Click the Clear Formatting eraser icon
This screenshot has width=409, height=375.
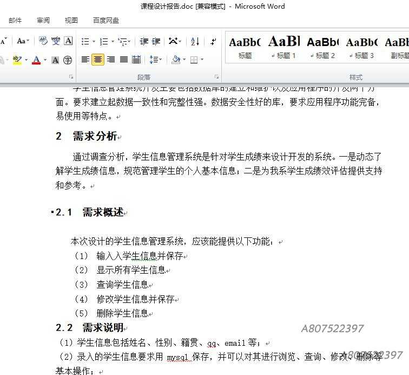[x=43, y=41]
